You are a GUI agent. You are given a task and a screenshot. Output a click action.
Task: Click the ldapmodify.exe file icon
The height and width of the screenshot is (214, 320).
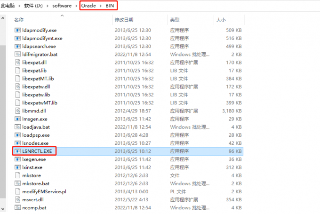[x=17, y=30]
